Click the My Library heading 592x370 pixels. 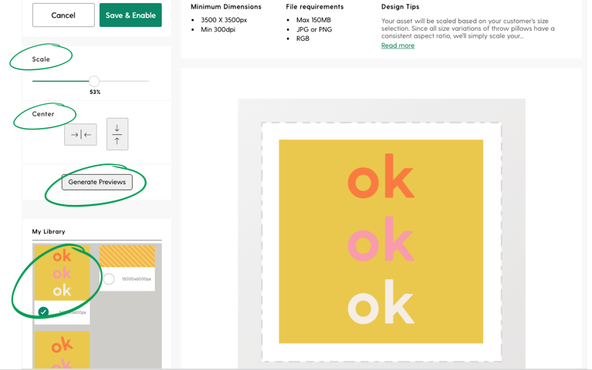49,231
